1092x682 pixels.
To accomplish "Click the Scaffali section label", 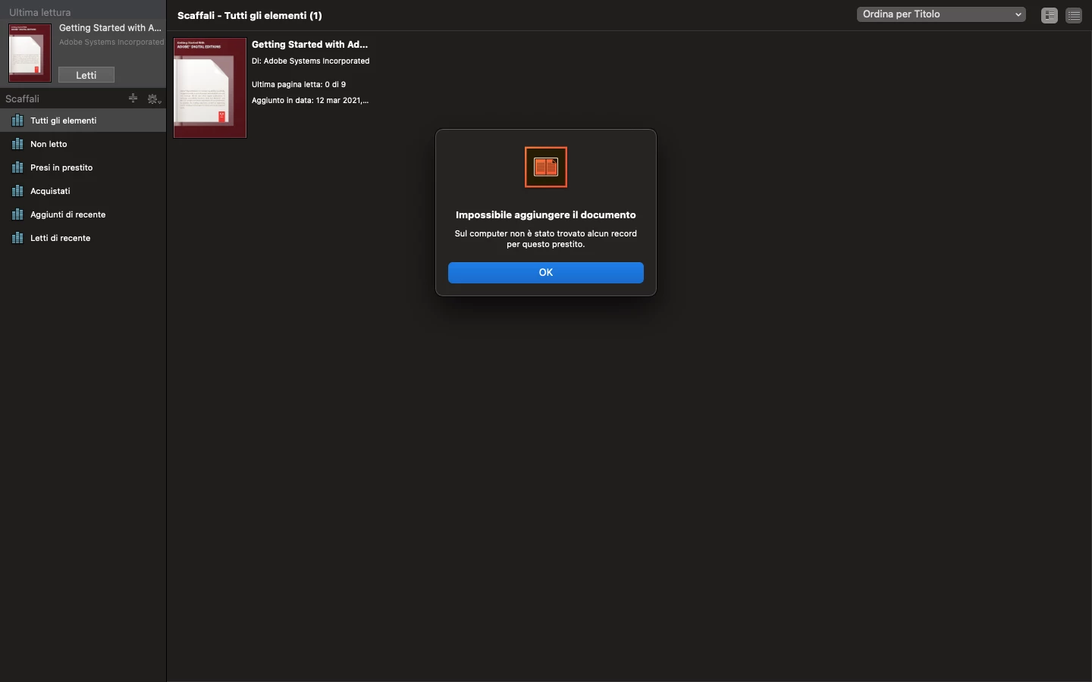I will pyautogui.click(x=23, y=99).
